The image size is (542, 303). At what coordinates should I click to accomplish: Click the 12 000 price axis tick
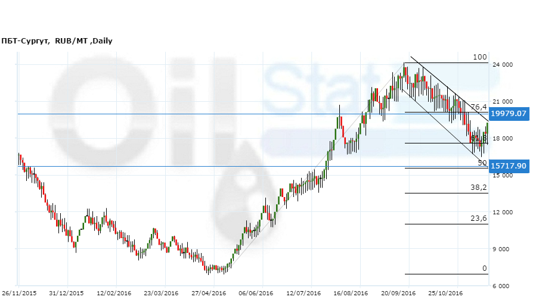[502, 213]
